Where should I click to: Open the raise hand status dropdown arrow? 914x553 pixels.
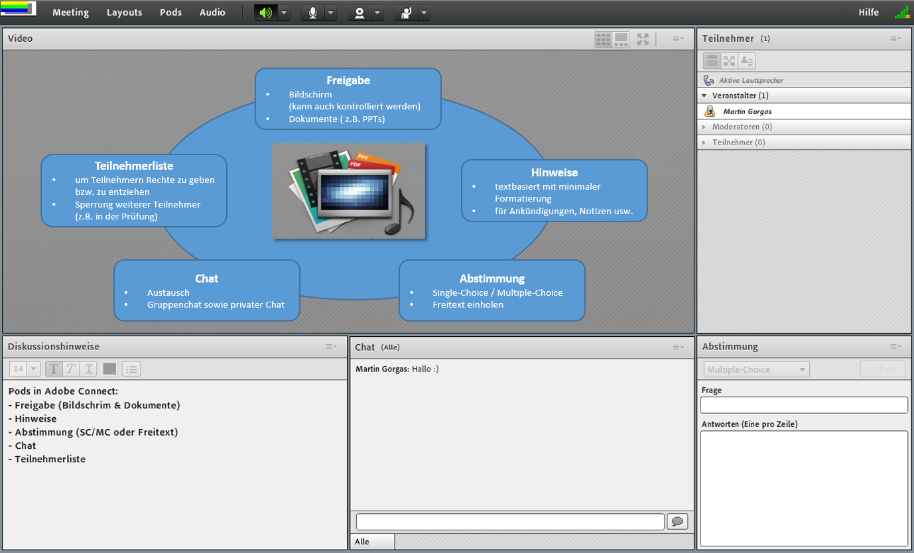pos(423,13)
